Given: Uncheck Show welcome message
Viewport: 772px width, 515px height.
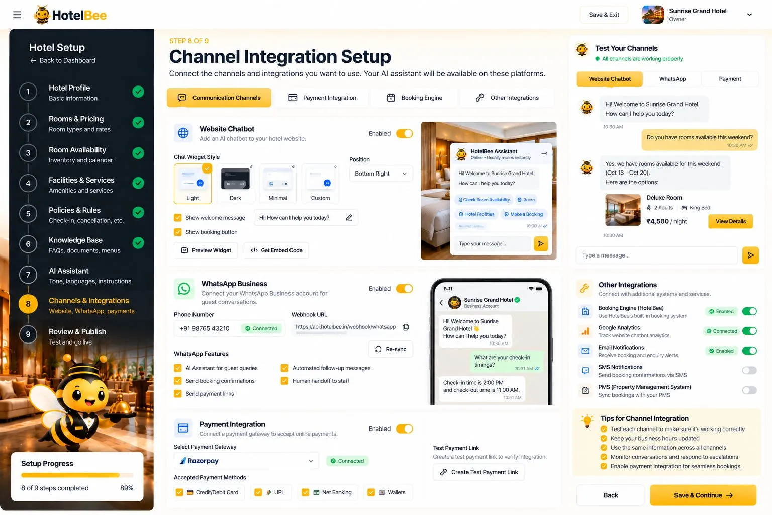Looking at the screenshot, I should click(178, 218).
